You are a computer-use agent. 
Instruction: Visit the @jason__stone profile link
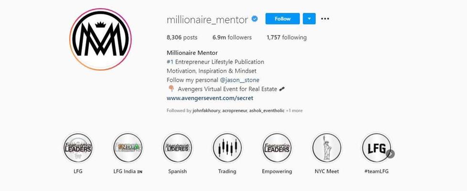(240, 80)
